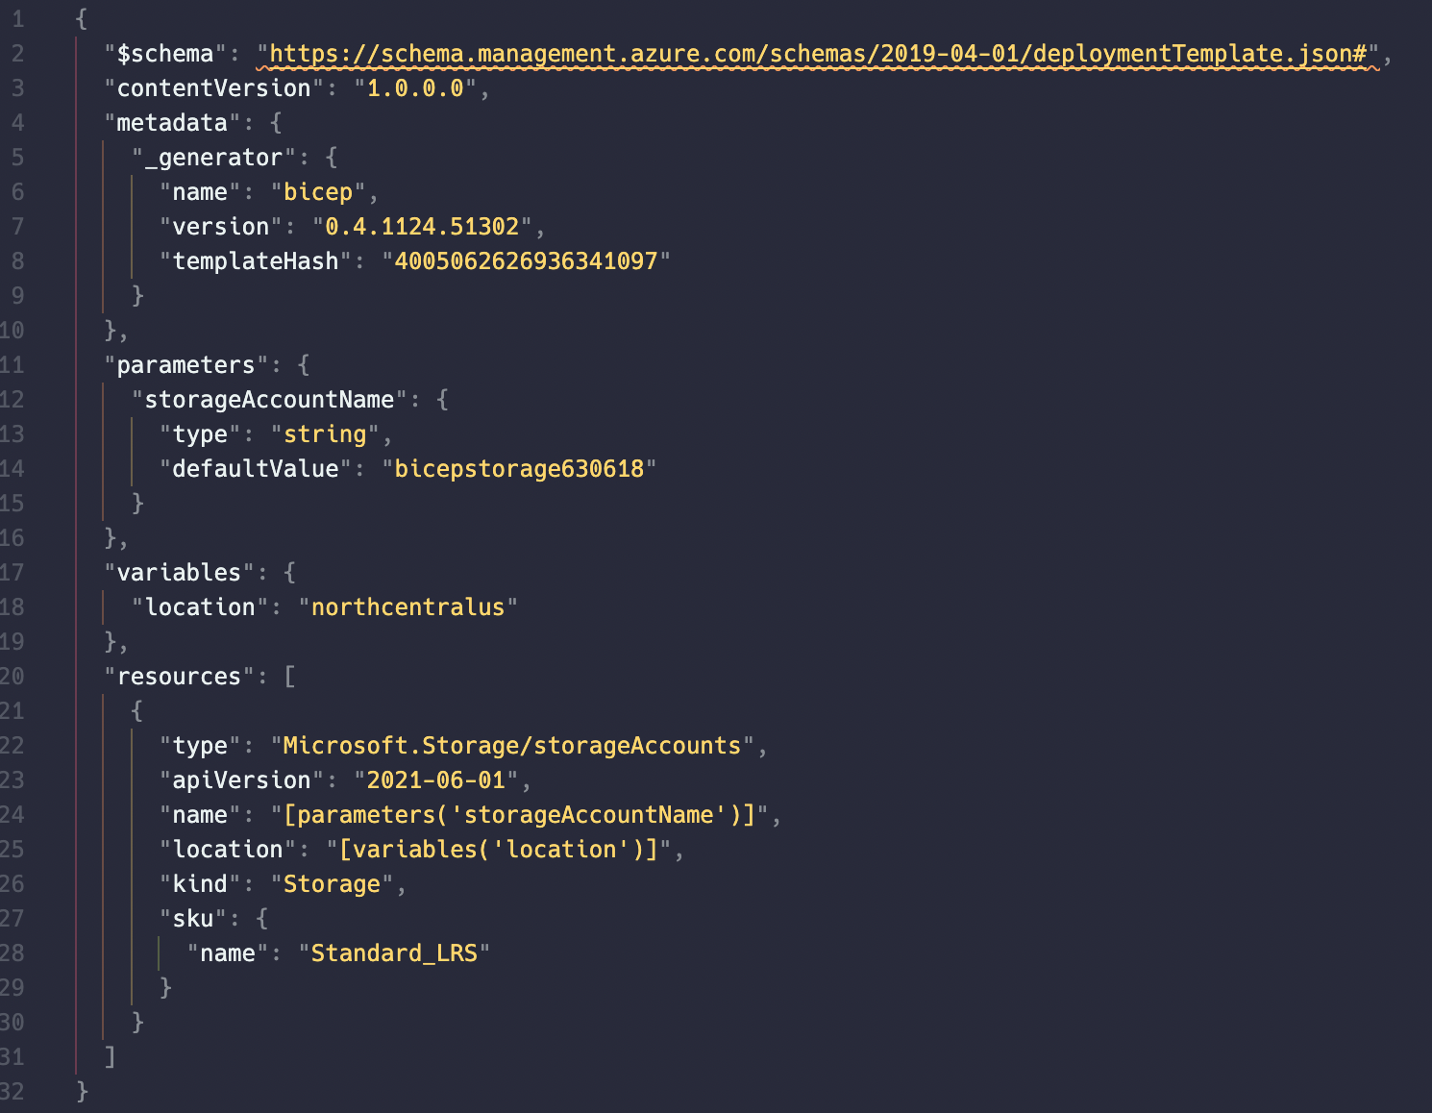Click apiVersion value "2021-06-01"
The width and height of the screenshot is (1432, 1113).
(x=436, y=780)
